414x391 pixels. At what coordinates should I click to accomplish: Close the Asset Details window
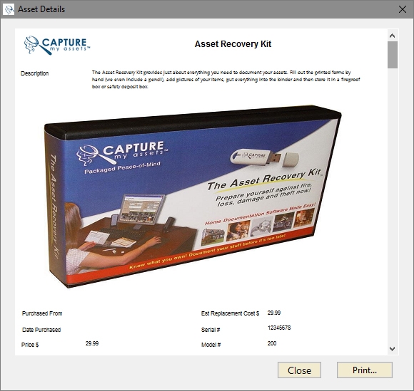(x=403, y=9)
